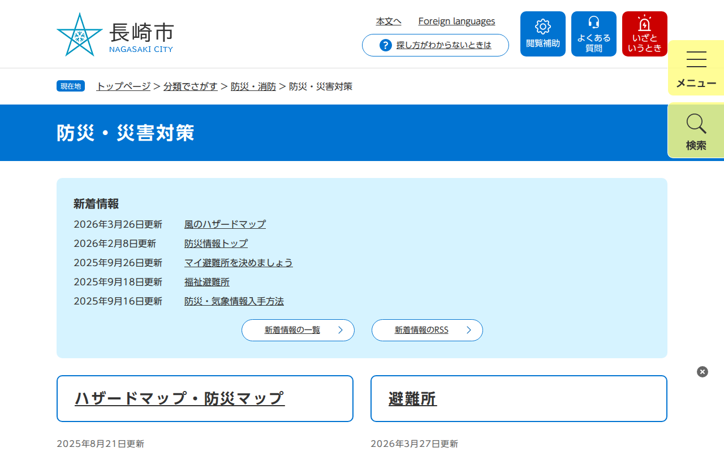Open the ハザードマップ・防災マップ category card

205,398
